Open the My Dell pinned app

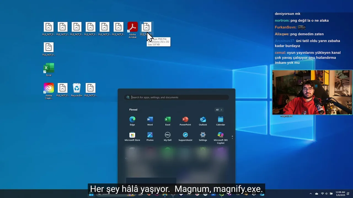(x=168, y=136)
